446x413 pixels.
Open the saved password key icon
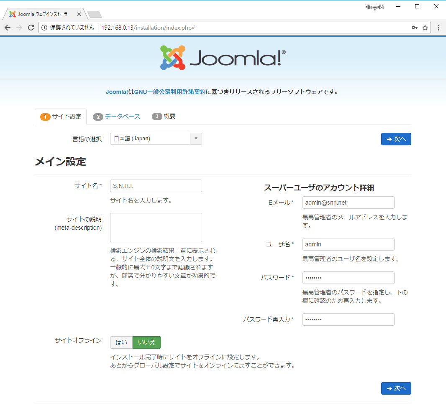[x=415, y=28]
